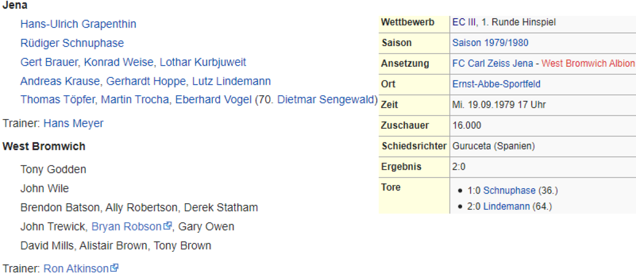Select Lothar Kurbjuweit link
The image size is (636, 274).
tap(203, 63)
